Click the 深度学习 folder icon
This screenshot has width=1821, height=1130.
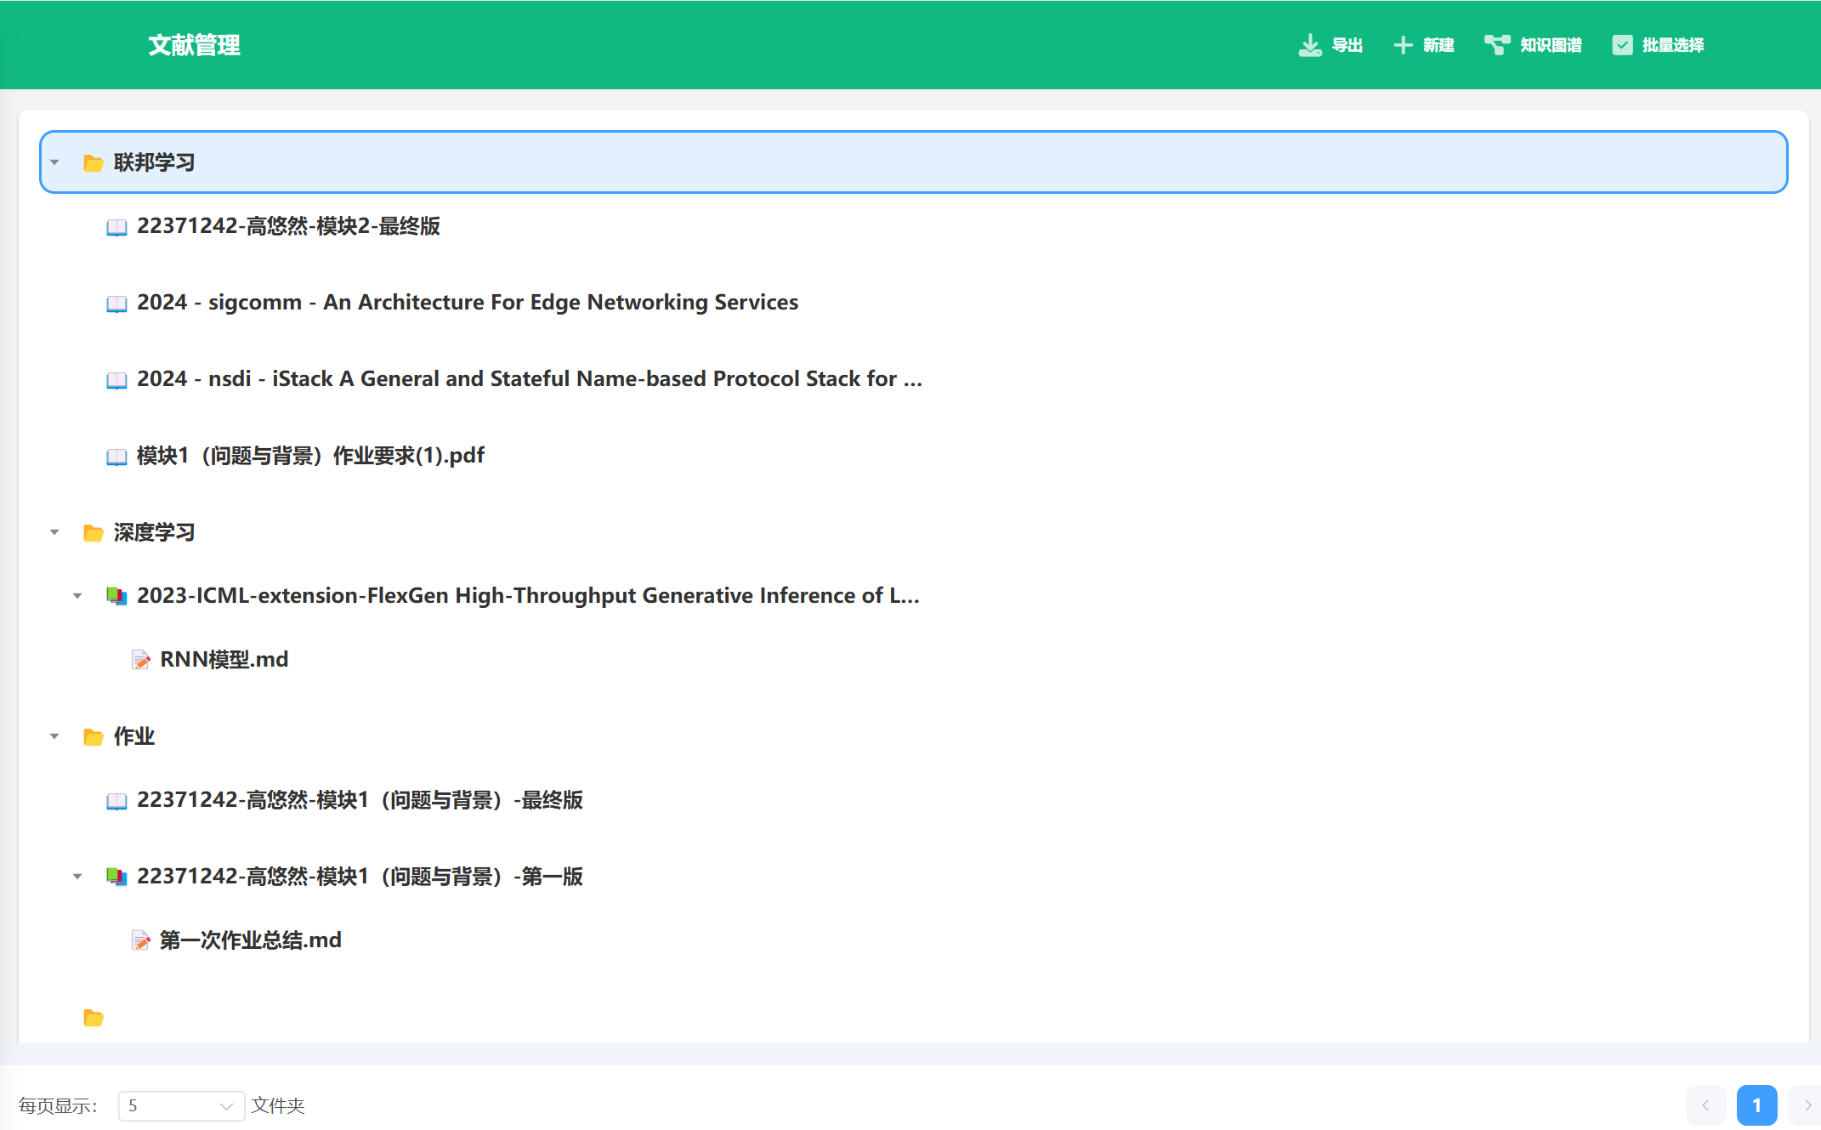point(94,533)
